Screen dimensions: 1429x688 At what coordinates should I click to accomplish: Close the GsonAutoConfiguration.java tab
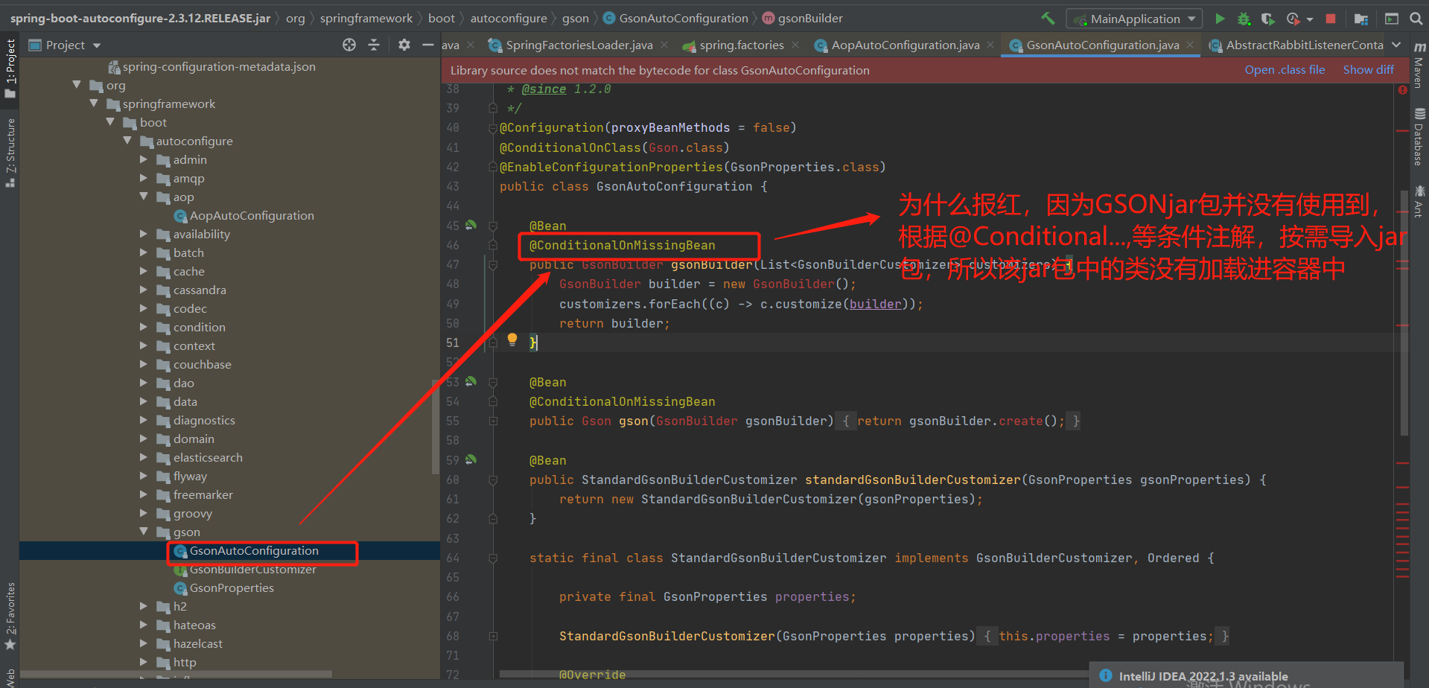[x=1190, y=45]
